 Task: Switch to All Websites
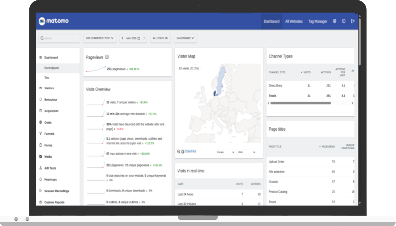294,21
